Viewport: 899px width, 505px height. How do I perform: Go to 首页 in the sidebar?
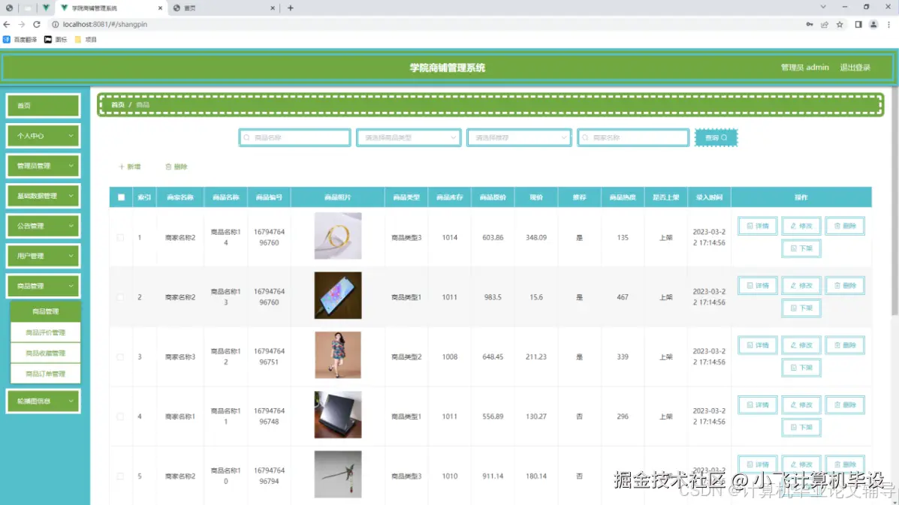click(x=43, y=106)
